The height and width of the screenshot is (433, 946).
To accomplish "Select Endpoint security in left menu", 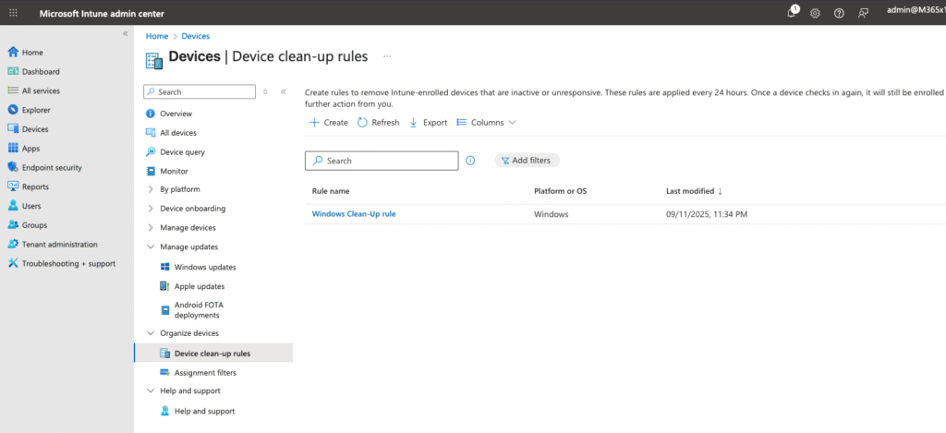I will (52, 167).
